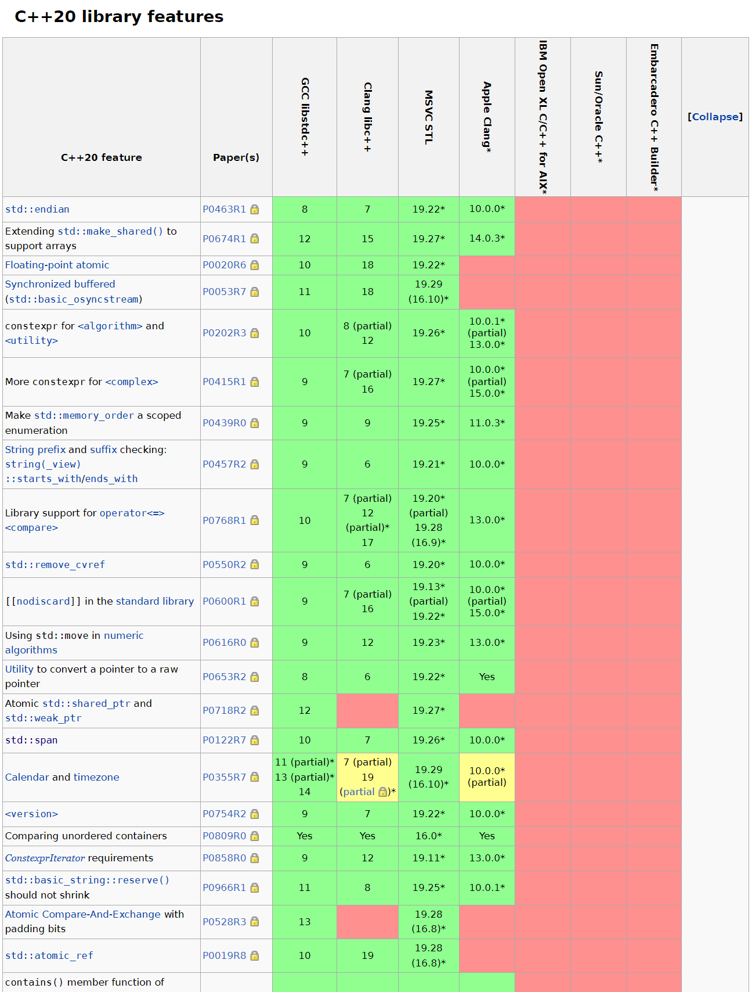Click the lock icon beside P0053R7

coord(254,292)
